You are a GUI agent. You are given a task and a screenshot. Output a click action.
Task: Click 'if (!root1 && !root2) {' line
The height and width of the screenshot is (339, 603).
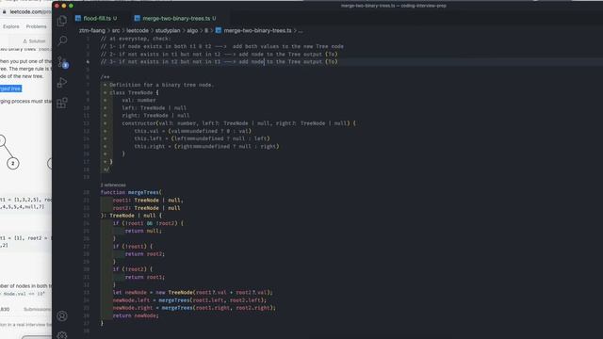tap(148, 223)
